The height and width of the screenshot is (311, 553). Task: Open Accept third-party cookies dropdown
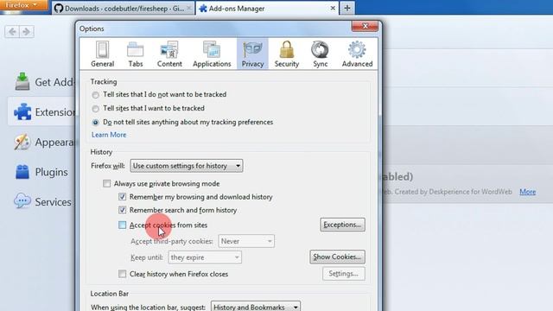tap(246, 241)
